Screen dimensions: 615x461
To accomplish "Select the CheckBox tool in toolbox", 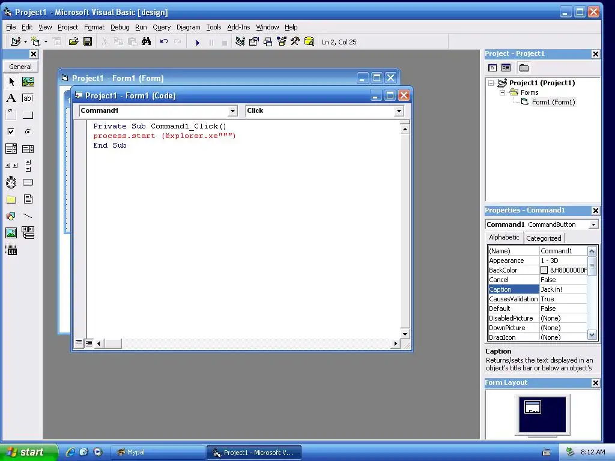I will point(11,131).
